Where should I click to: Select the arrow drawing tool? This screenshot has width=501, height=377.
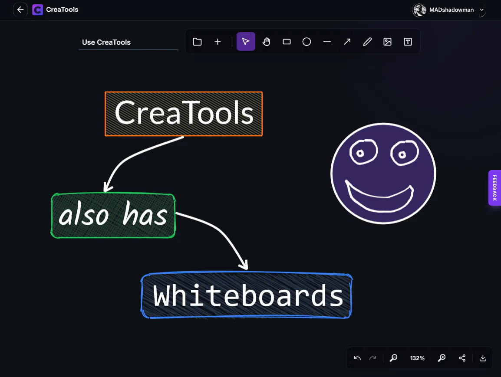[x=347, y=42]
